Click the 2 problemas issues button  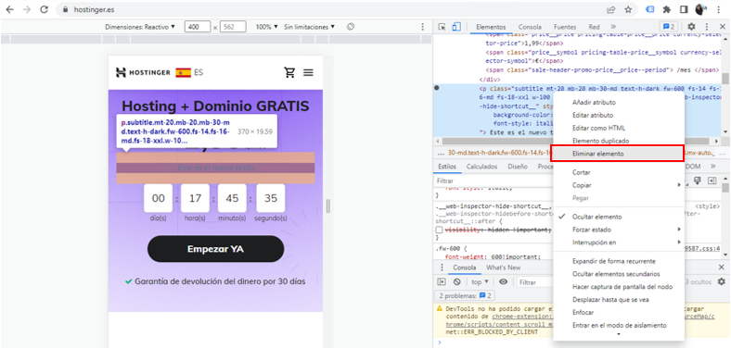465,296
